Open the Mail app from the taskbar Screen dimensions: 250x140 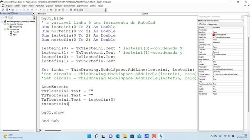point(139,136)
